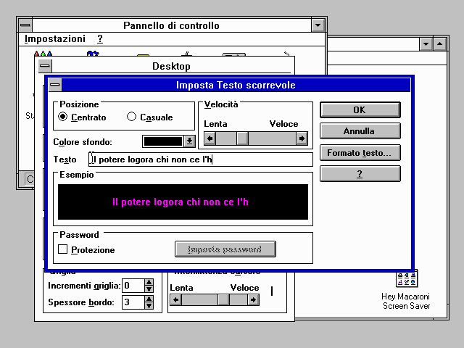Increase the Incrementi griglia value with up arrow

pyautogui.click(x=149, y=282)
